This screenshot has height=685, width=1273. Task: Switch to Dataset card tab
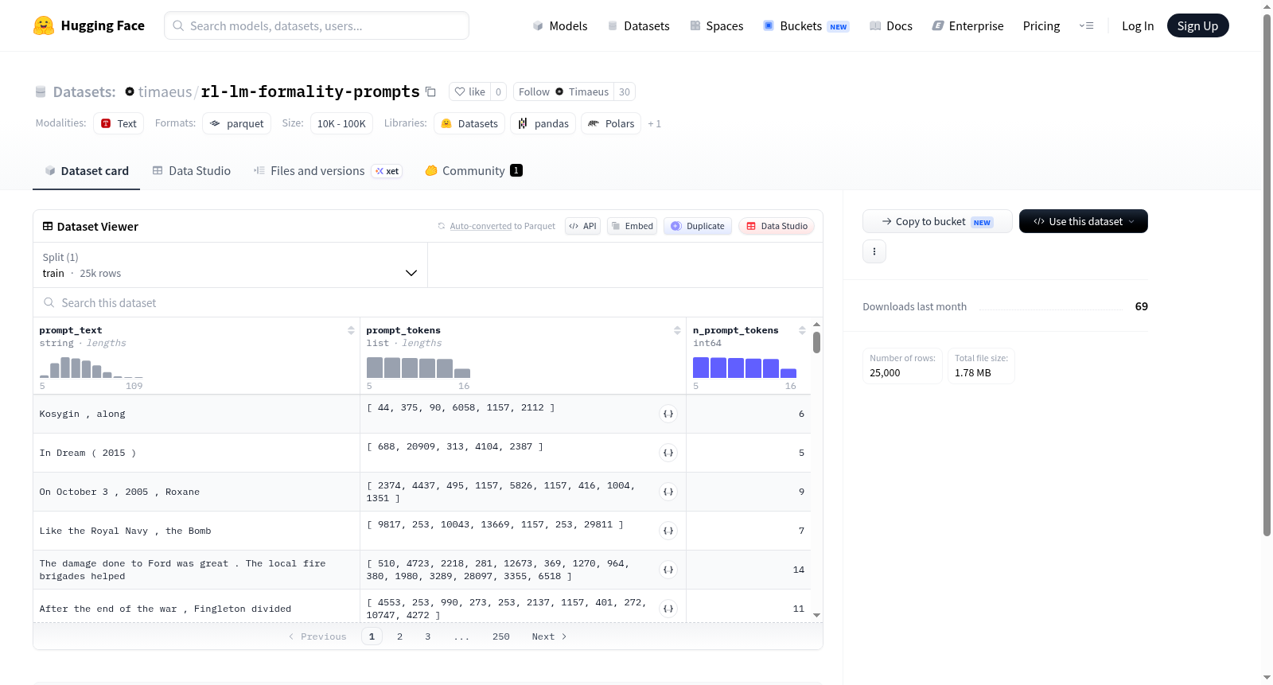point(87,170)
